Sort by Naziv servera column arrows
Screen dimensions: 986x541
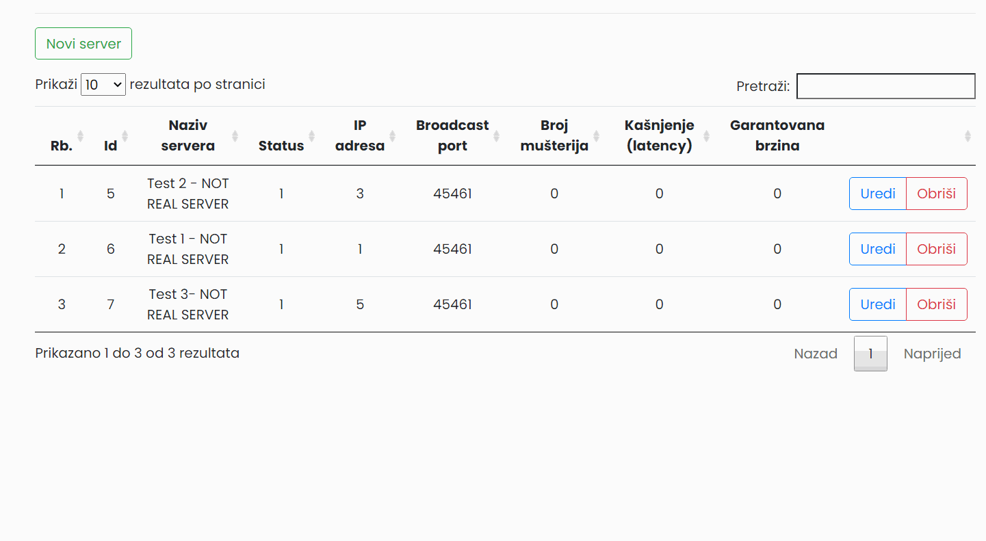tap(235, 135)
